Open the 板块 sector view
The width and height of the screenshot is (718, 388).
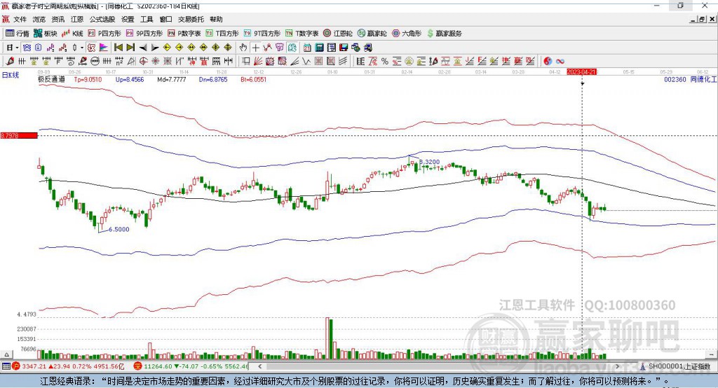(x=46, y=34)
